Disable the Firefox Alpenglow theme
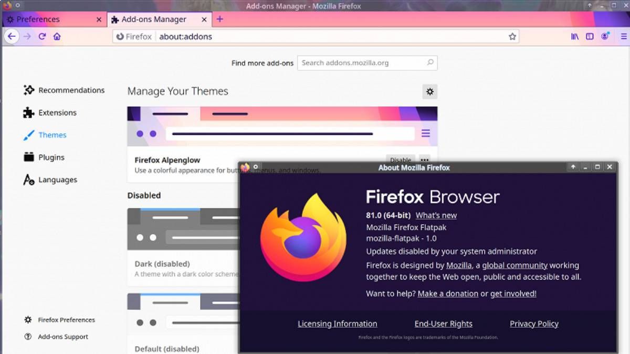The width and height of the screenshot is (630, 354). (x=400, y=160)
